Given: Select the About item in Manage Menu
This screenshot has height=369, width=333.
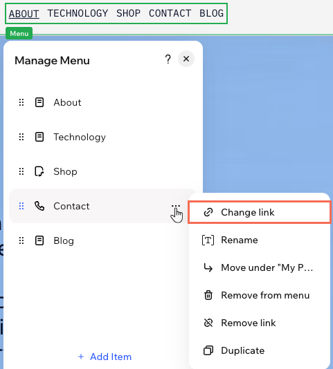Looking at the screenshot, I should (x=102, y=102).
